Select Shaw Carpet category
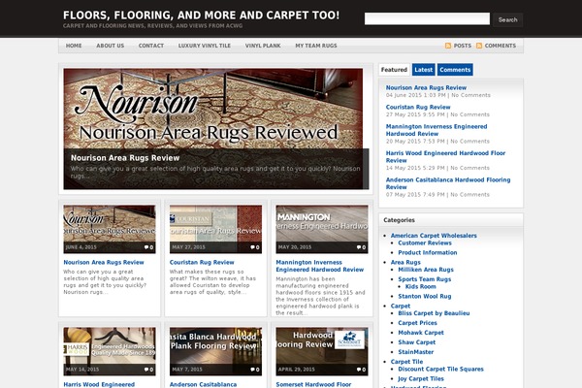This screenshot has height=388, width=582. click(x=417, y=342)
